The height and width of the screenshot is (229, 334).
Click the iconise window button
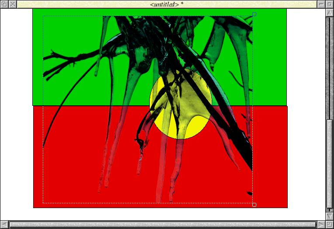coord(321,4)
